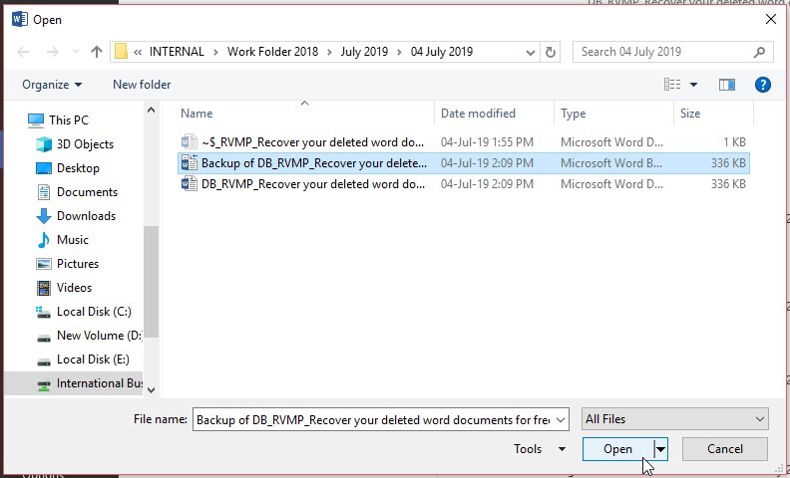Open Pictures folder in navigation pane

67,264
